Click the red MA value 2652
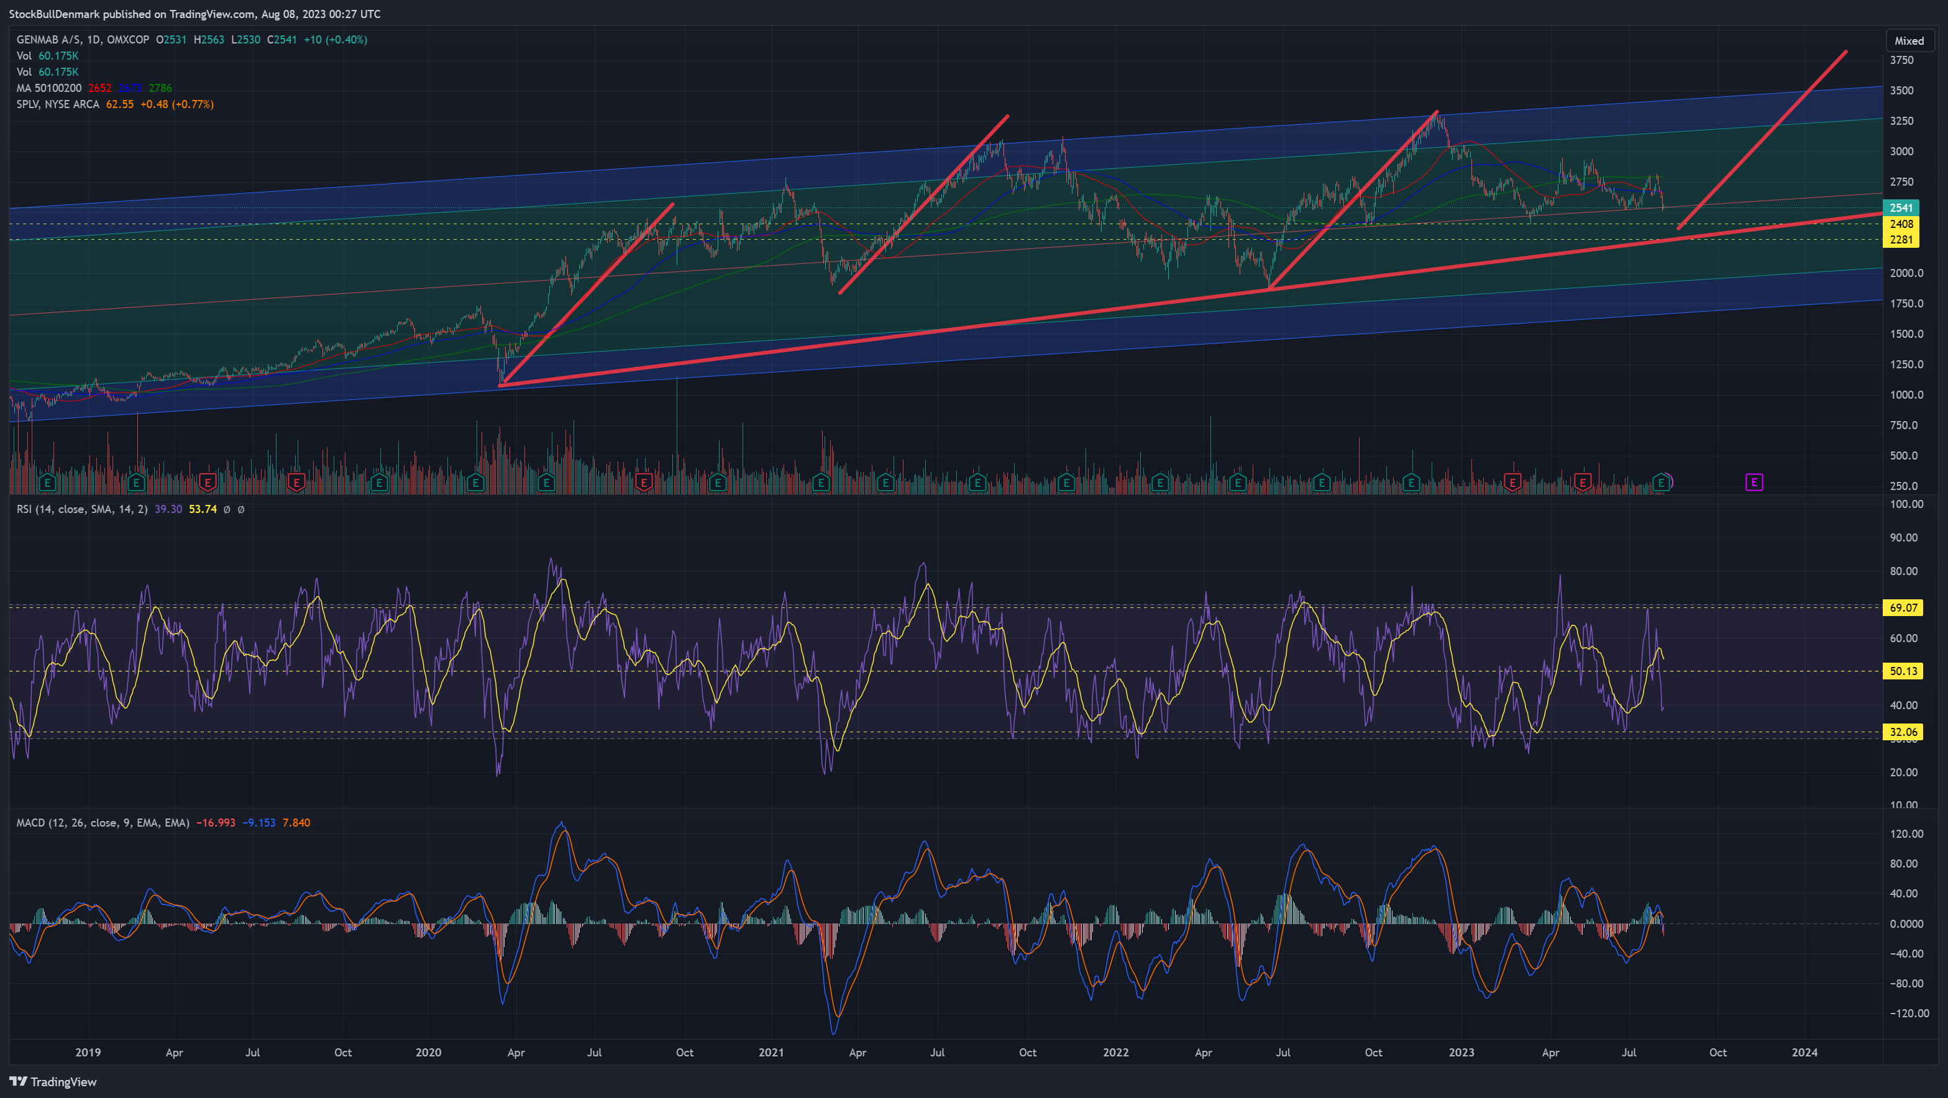Screen dimensions: 1948x1098 click(100, 88)
